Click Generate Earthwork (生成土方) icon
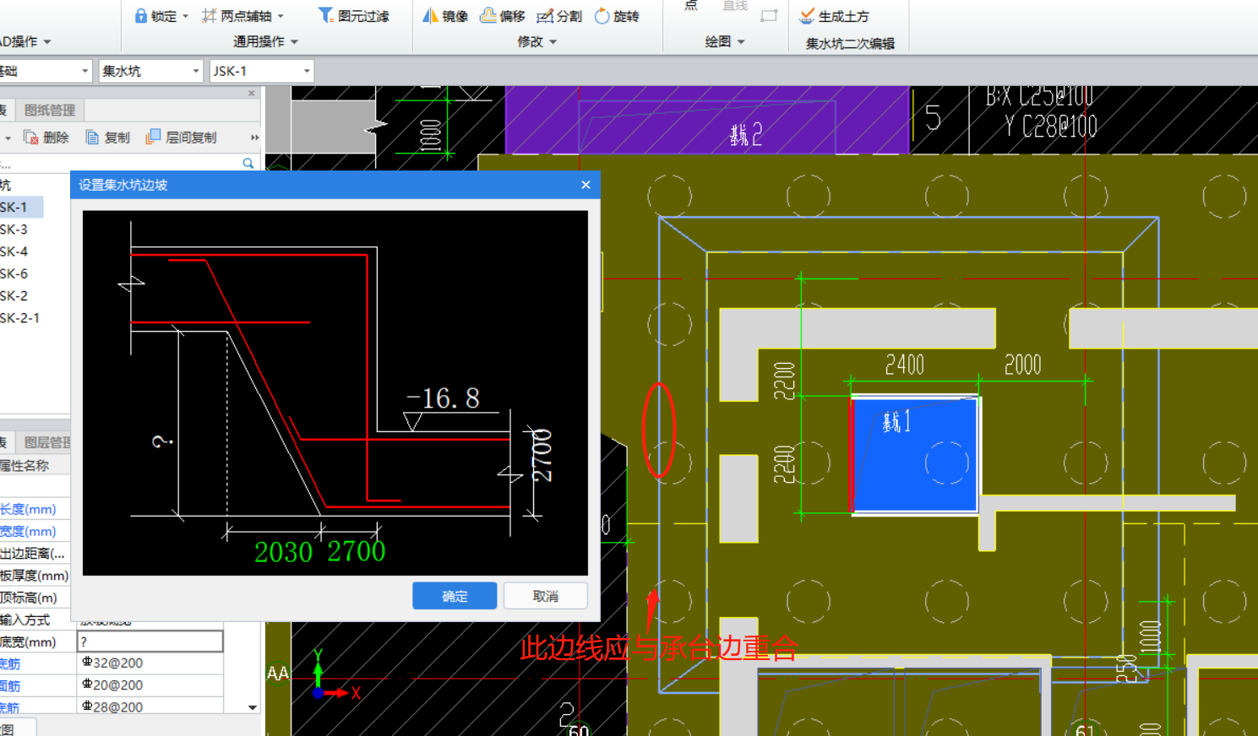 pos(807,15)
